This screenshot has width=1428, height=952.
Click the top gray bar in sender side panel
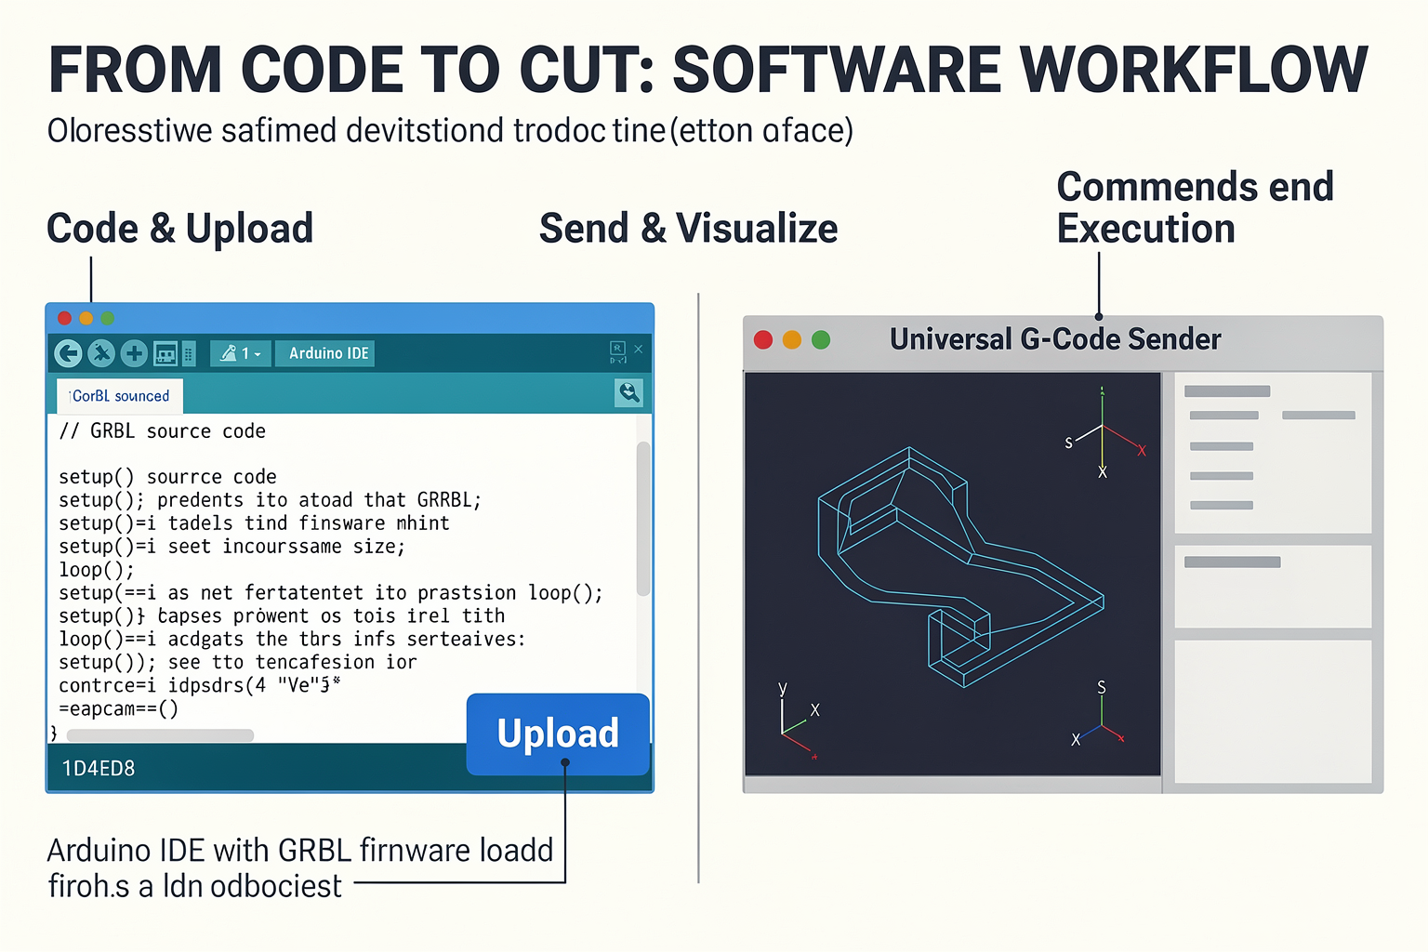point(1227,391)
